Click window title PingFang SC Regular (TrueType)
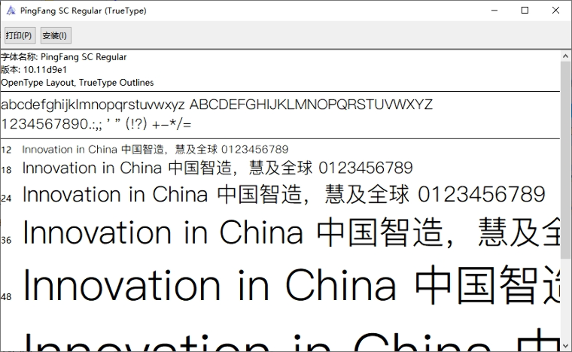Screen dimensions: 572x352 click(x=84, y=11)
